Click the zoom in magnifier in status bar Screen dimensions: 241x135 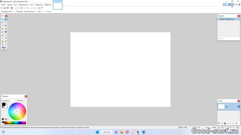coord(238,127)
